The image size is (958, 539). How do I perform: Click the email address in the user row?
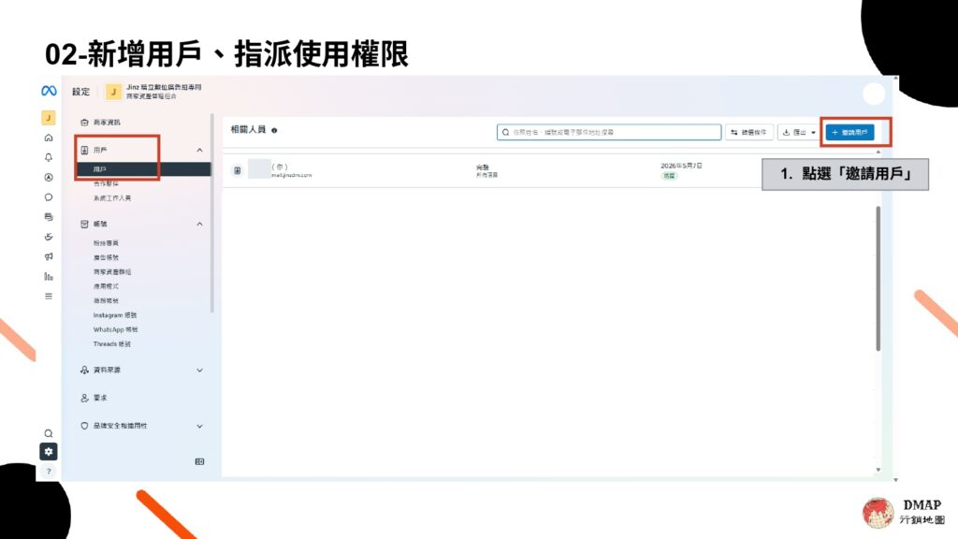point(292,175)
